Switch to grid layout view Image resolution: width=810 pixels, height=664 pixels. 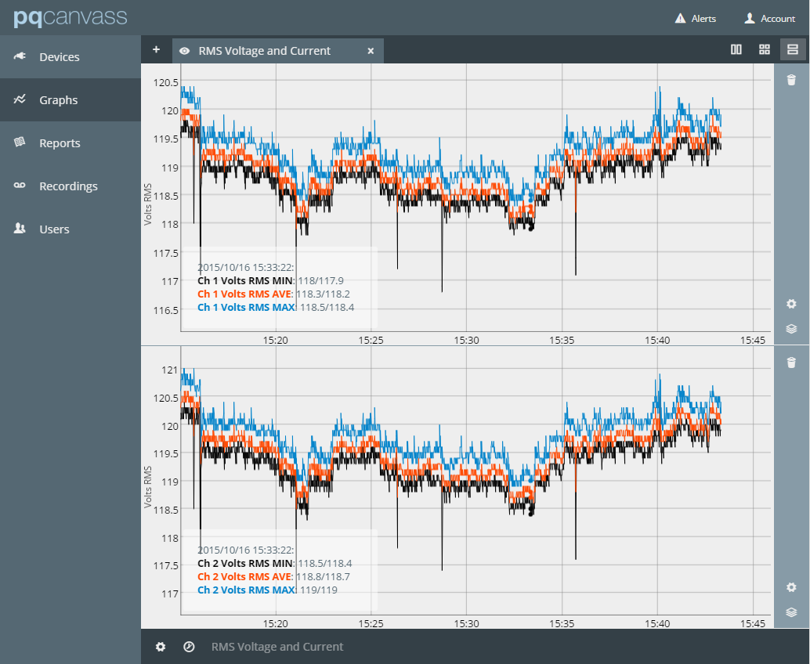(x=765, y=50)
